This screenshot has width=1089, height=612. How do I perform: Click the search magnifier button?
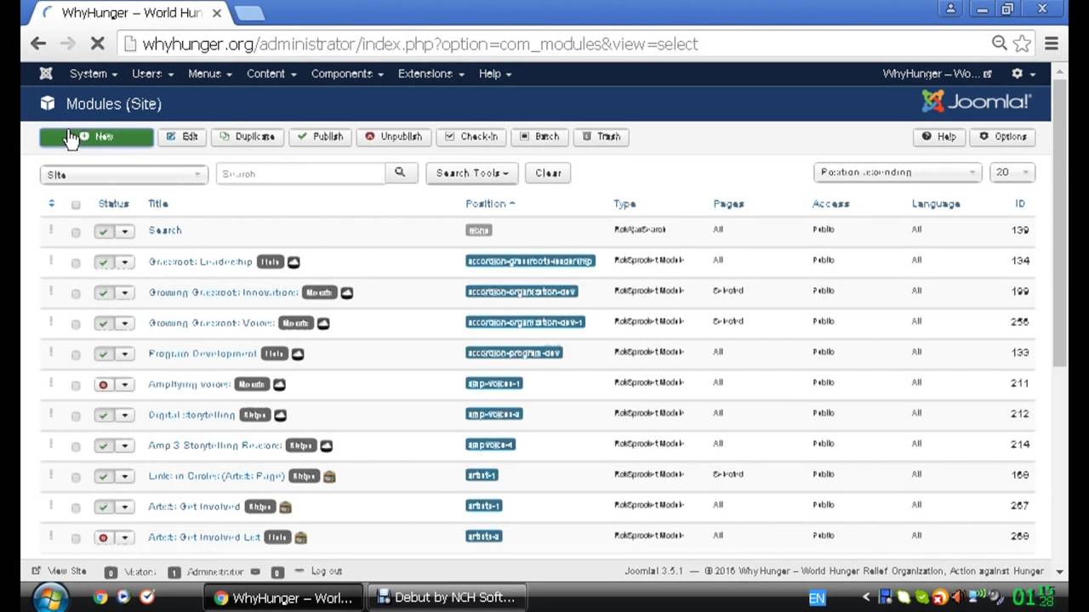[400, 173]
